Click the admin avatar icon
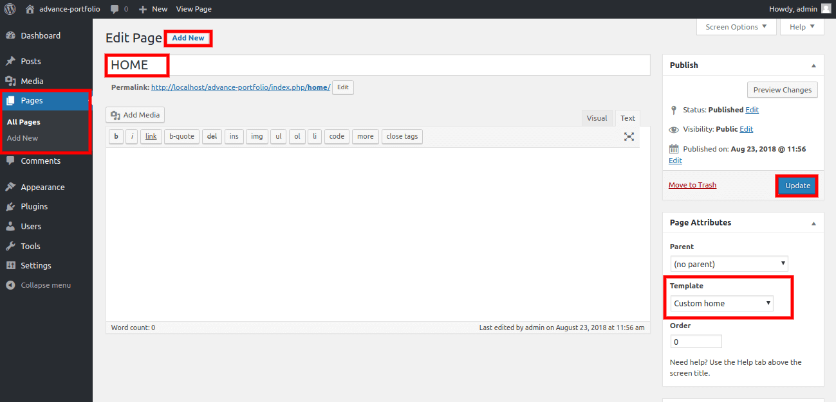 point(826,9)
